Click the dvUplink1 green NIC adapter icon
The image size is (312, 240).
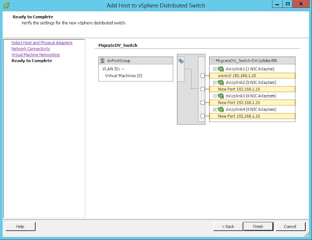[x=221, y=69]
